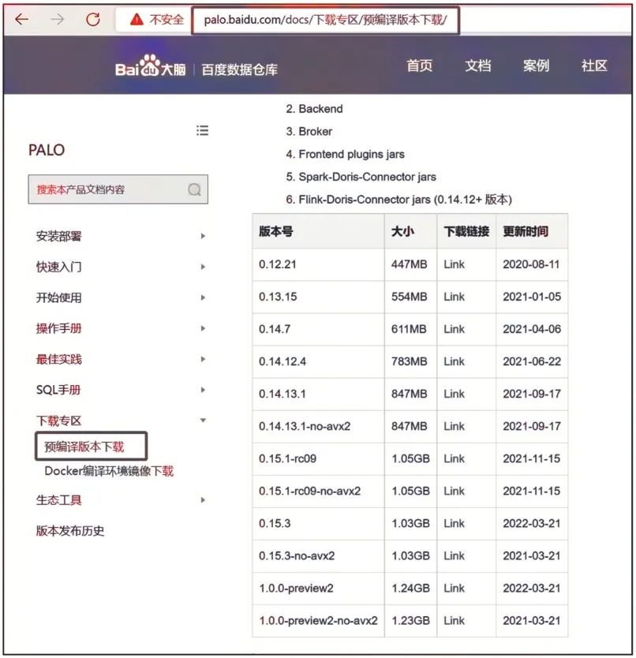Click the 2021-06-22 date cell
The width and height of the screenshot is (636, 658).
pyautogui.click(x=532, y=361)
